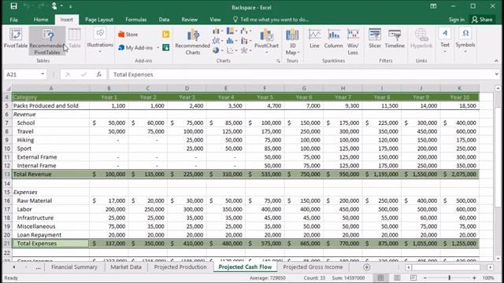The height and width of the screenshot is (283, 504).
Task: Insert a Win/Loss sparkline
Action: click(353, 42)
